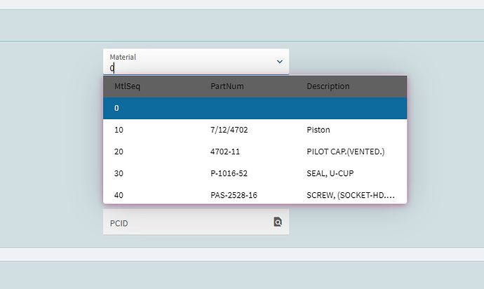The width and height of the screenshot is (484, 289).
Task: Choose part number 4702-11
Action: tap(224, 152)
